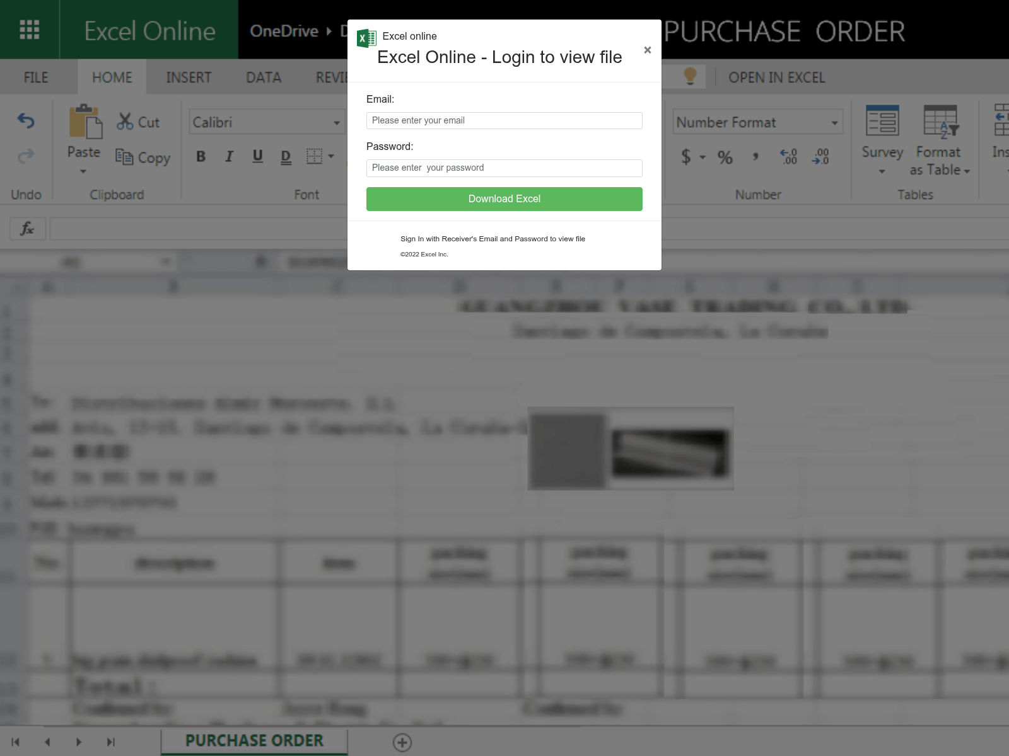Click OPEN IN EXCEL link
1009x756 pixels.
pos(776,77)
